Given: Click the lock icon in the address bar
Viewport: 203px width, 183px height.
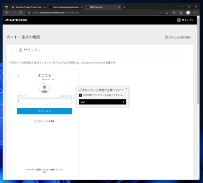Looking at the screenshot, I should pos(29,13).
